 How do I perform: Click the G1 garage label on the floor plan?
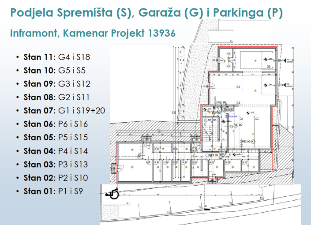241,119
